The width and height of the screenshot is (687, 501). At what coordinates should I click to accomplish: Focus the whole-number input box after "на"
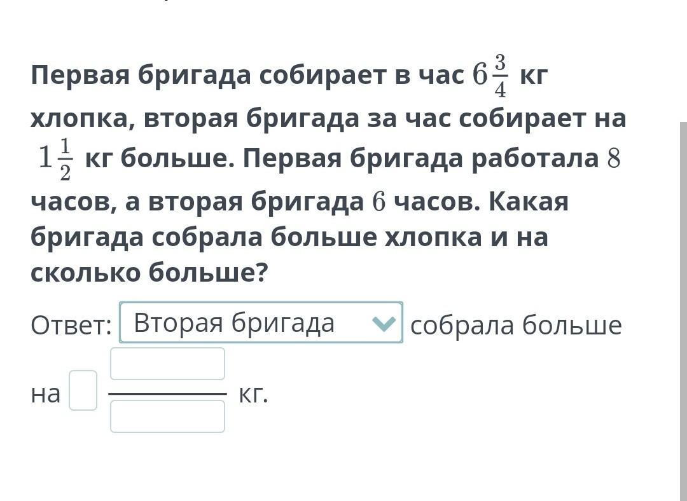pyautogui.click(x=83, y=390)
